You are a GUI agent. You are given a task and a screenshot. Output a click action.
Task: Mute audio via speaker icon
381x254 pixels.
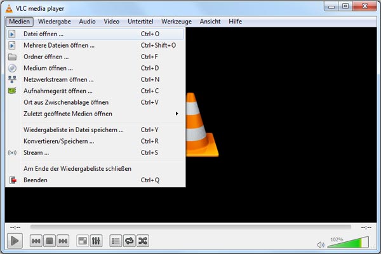[x=321, y=244]
